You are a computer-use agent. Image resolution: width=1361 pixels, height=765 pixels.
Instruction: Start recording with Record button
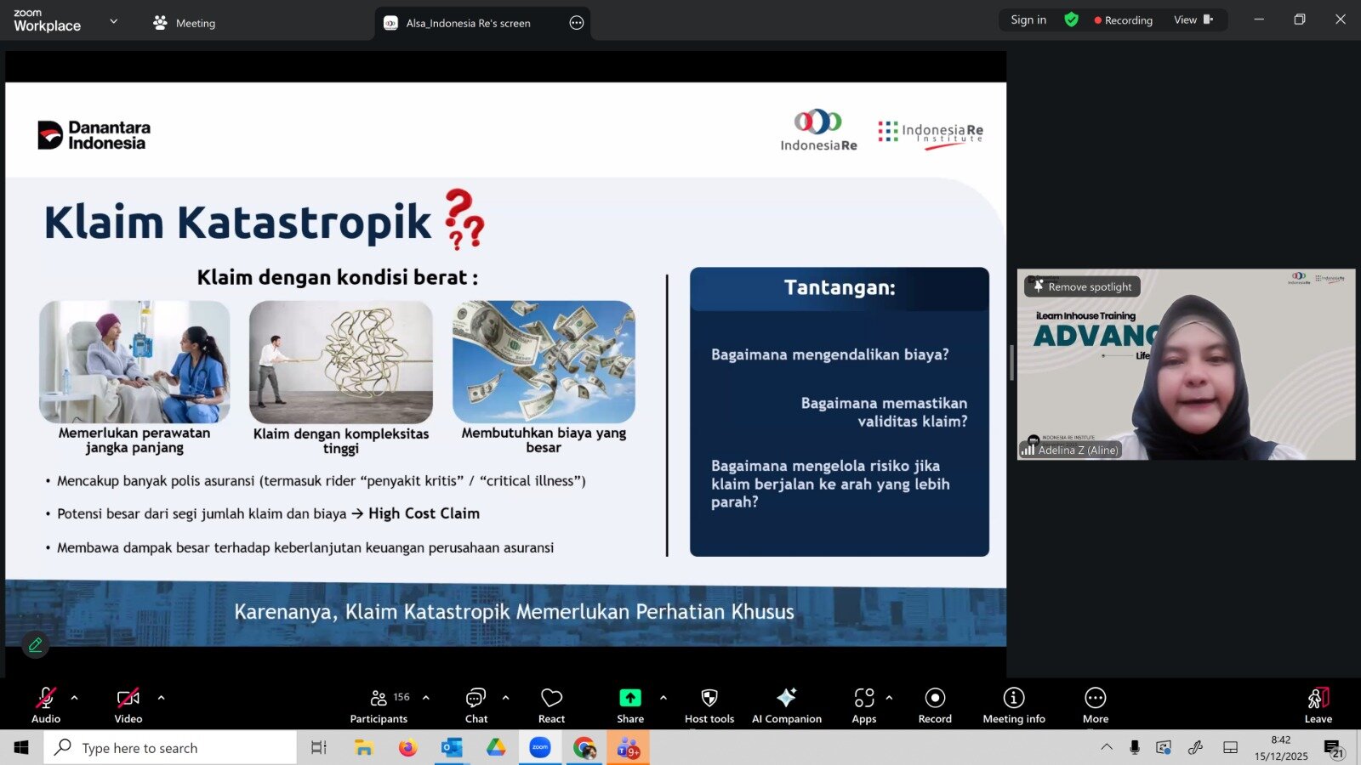click(935, 705)
